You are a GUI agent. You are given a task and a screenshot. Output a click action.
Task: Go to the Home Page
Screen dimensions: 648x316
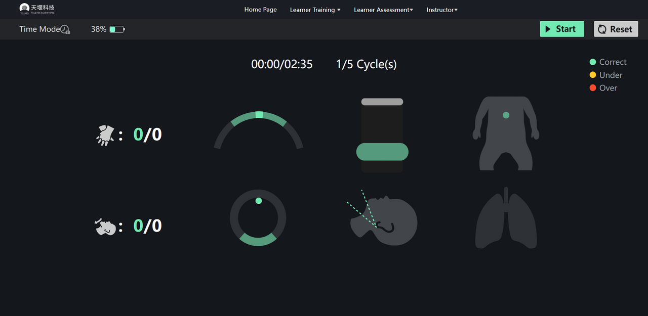click(260, 10)
